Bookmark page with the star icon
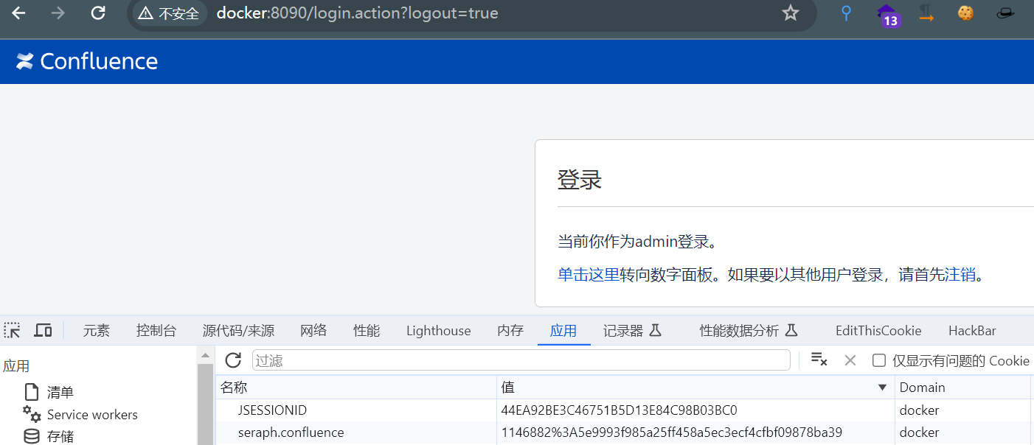Screen dimensions: 1034x445 (791, 13)
